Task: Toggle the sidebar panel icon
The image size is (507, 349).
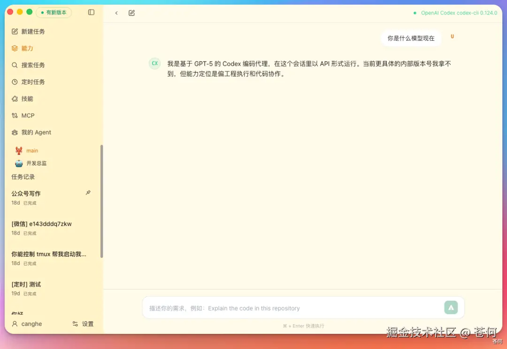Action: tap(91, 12)
